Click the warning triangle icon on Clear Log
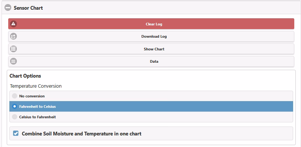Screen dimensions: 301x147 [13, 24]
